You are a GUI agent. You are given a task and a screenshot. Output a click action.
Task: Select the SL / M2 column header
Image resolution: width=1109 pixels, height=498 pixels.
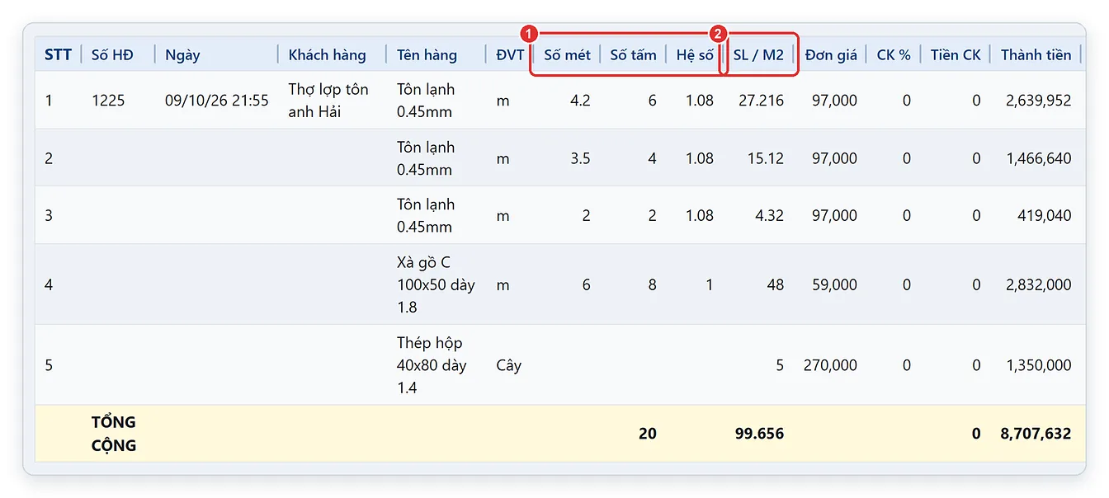pos(758,55)
